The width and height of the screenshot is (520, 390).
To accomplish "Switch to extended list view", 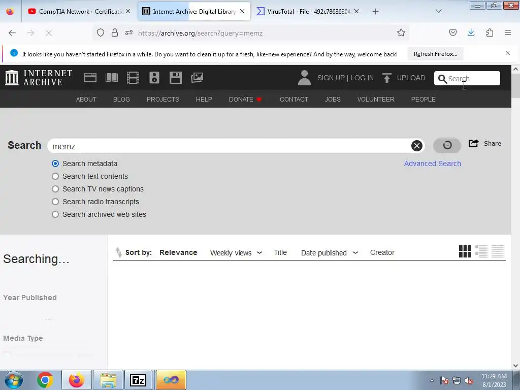I will click(x=481, y=251).
